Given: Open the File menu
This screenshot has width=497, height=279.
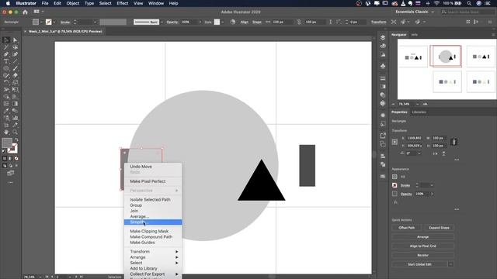Looking at the screenshot, I should (x=45, y=3).
